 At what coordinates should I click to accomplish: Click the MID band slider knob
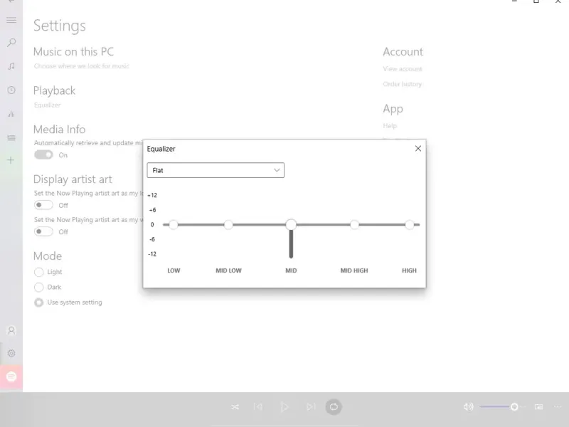[x=291, y=225]
